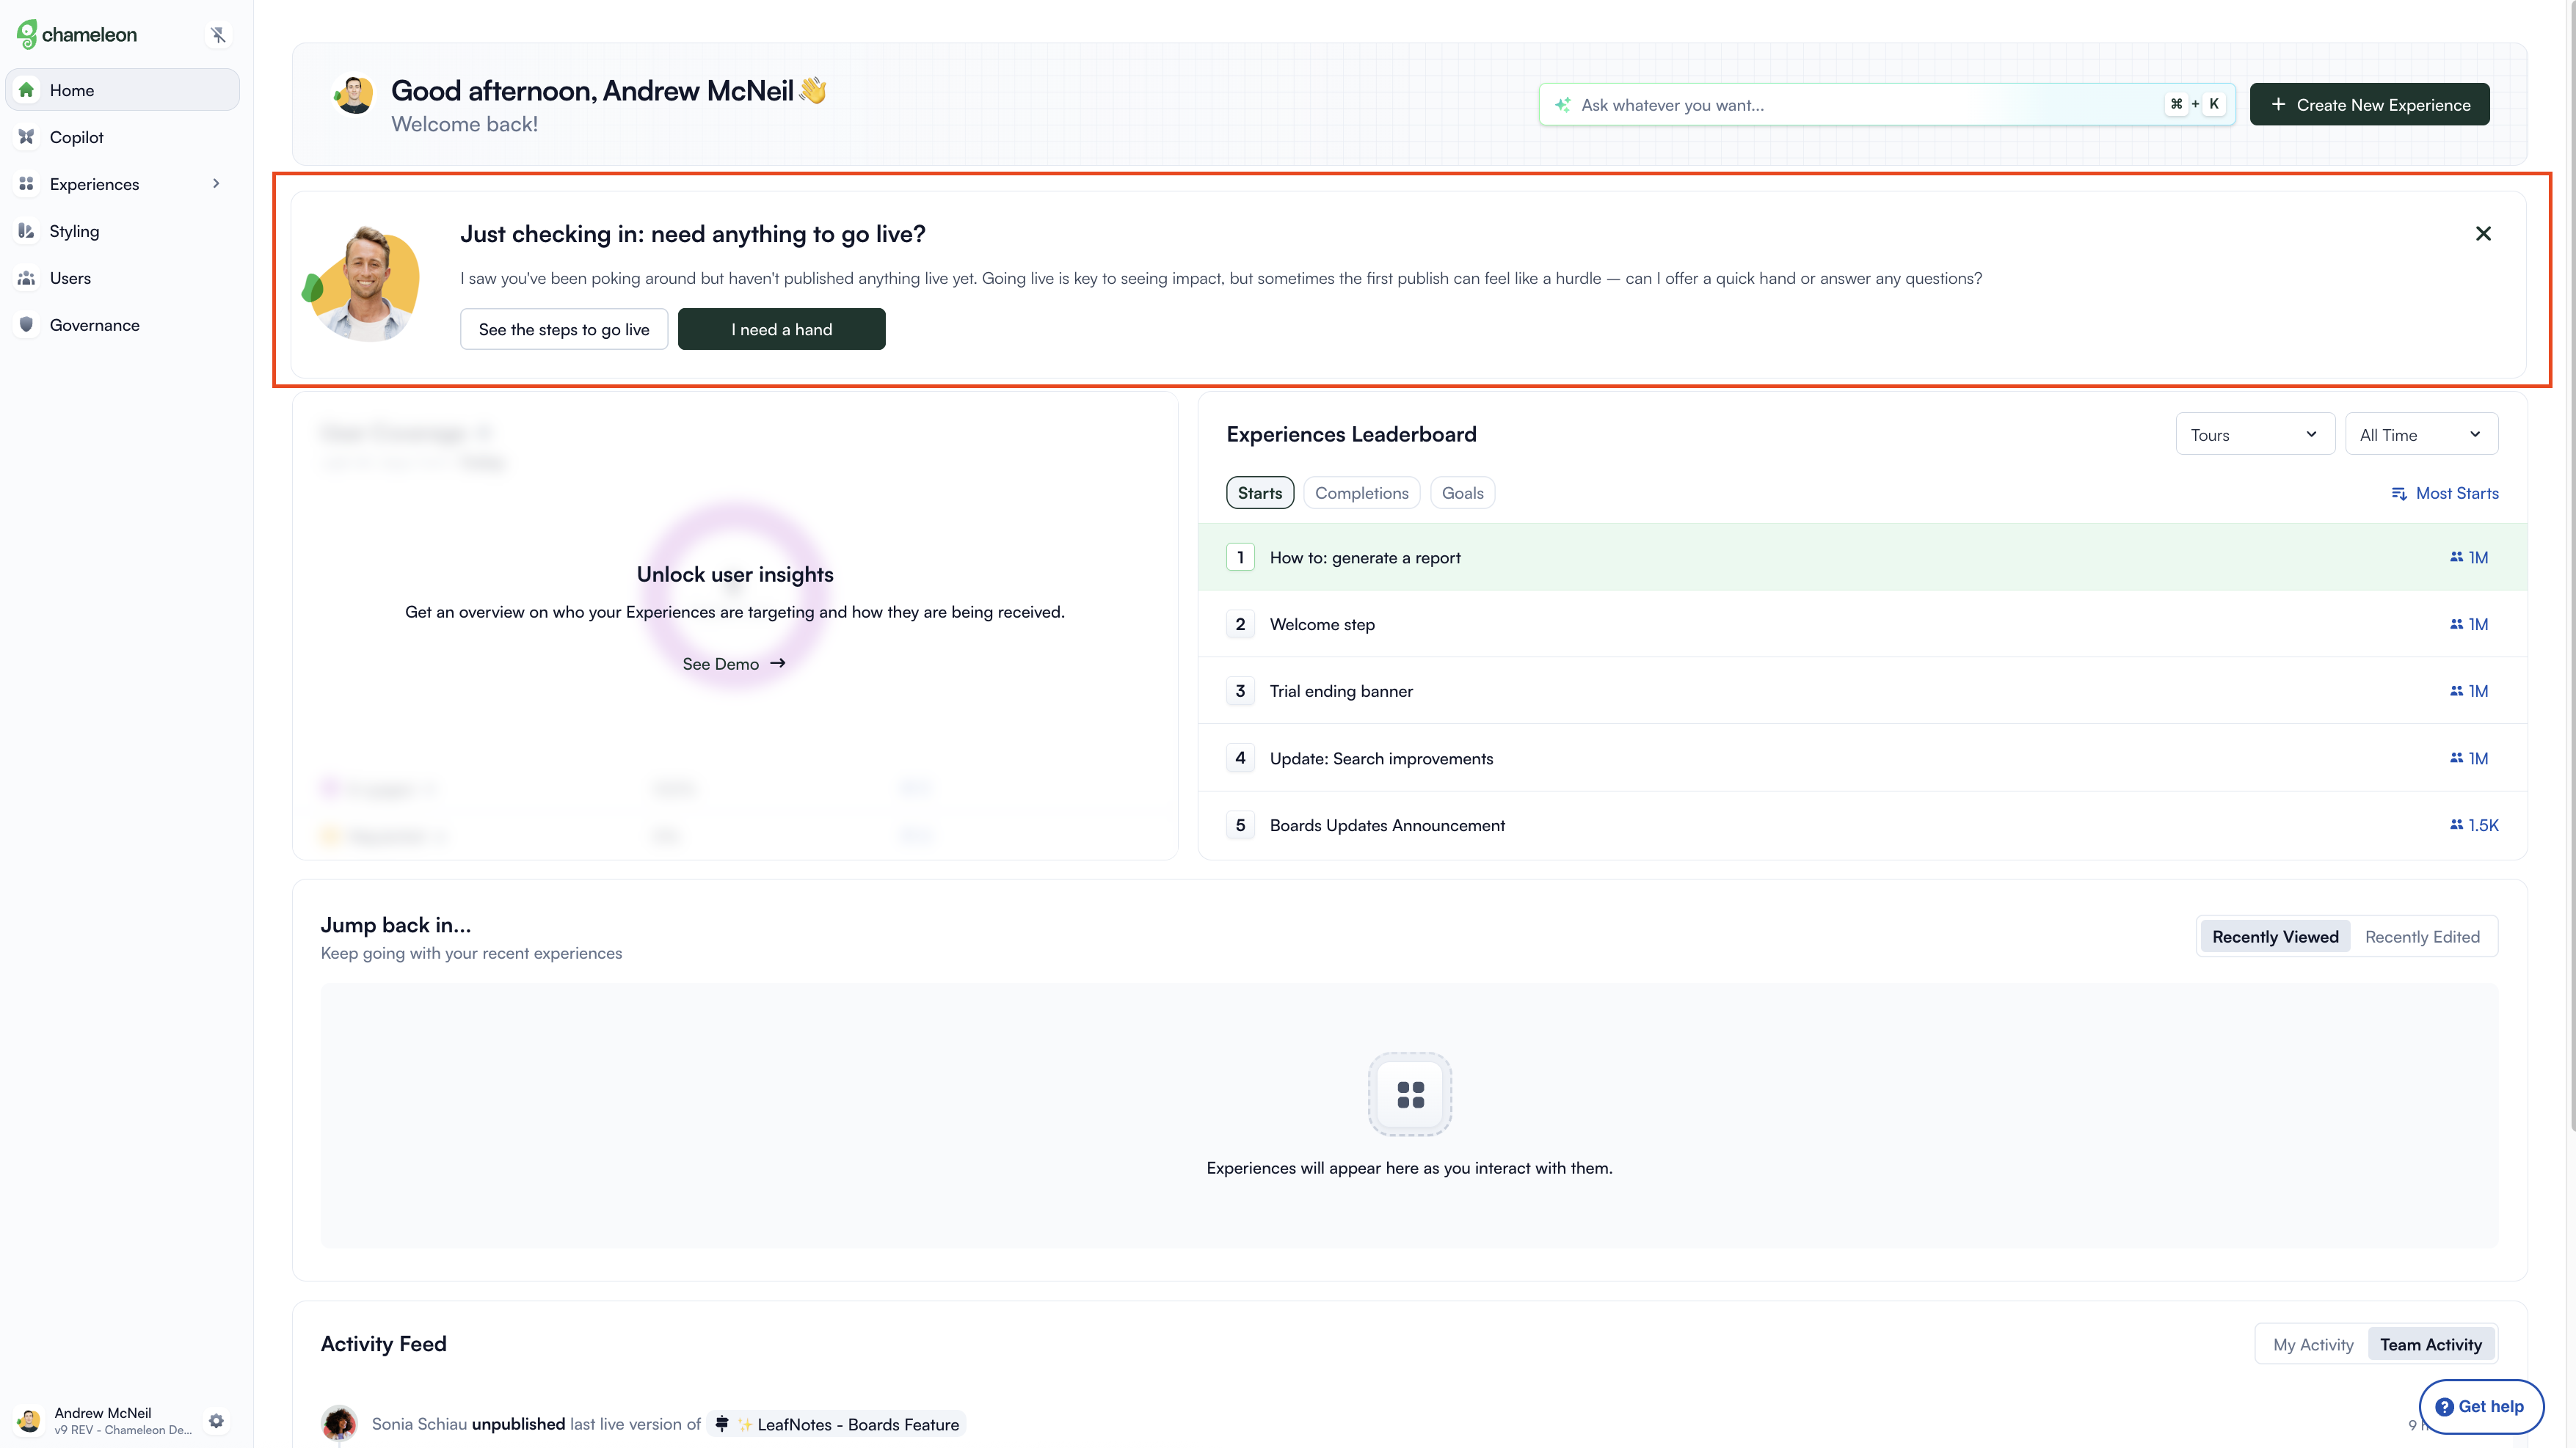Open the Governance section

[94, 325]
